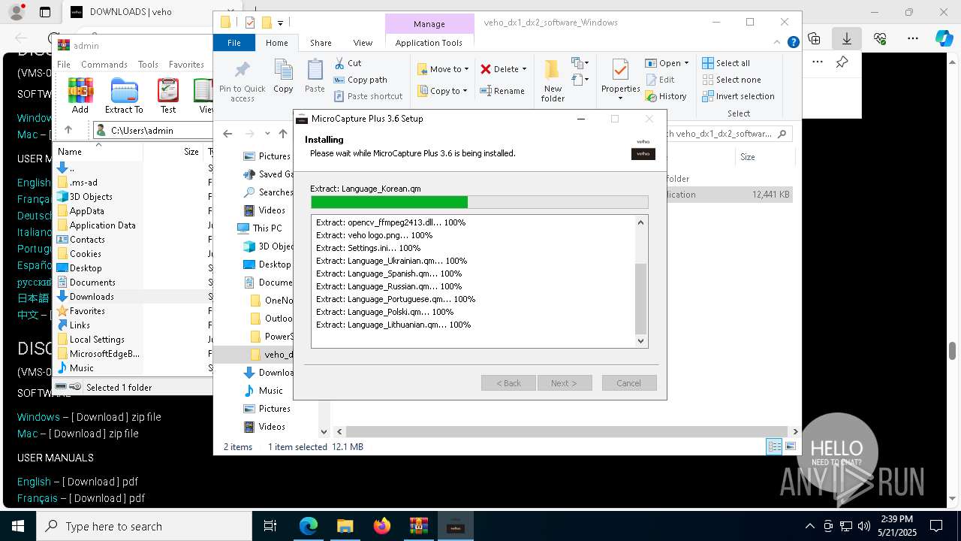Click the Add icon in WinRAR
961x541 pixels.
[x=80, y=95]
